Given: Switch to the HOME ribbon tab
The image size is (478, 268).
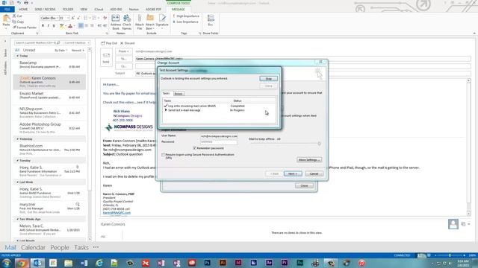Looking at the screenshot, I should (x=23, y=10).
